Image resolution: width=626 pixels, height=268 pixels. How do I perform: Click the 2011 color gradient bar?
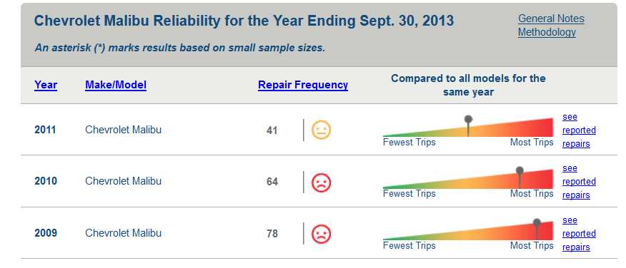coord(468,128)
